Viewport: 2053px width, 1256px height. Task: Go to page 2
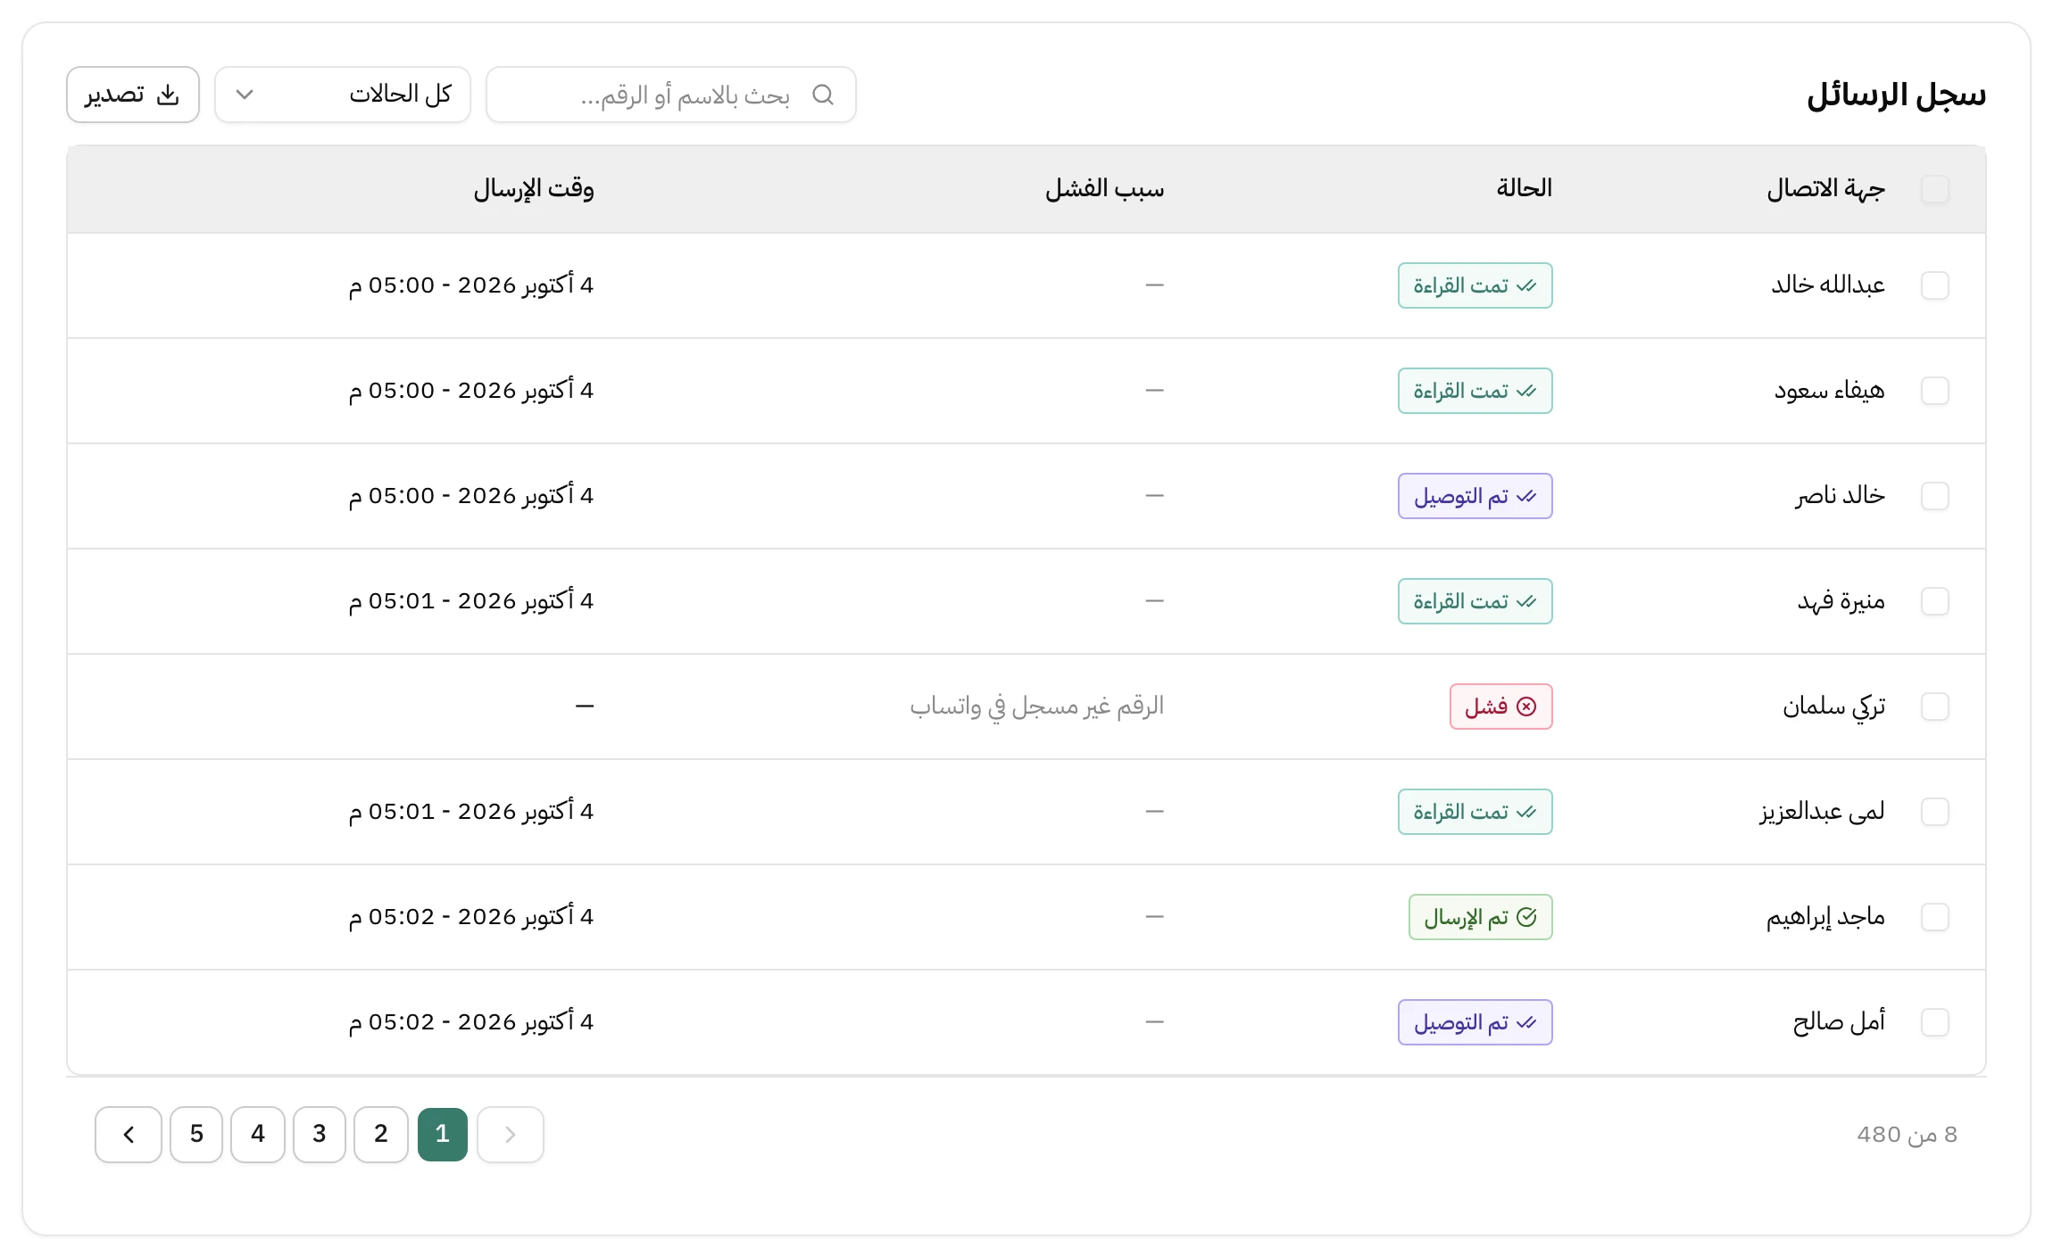click(x=381, y=1135)
